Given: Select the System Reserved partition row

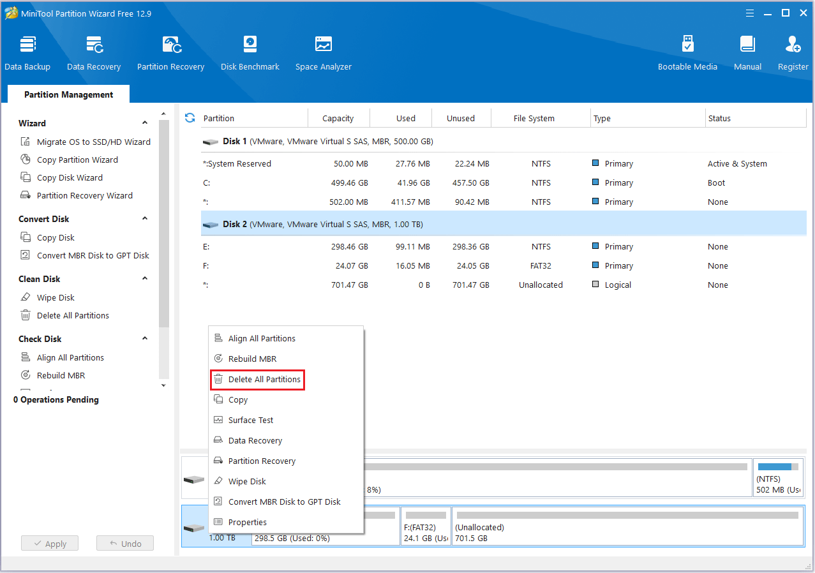Looking at the screenshot, I should coord(503,163).
